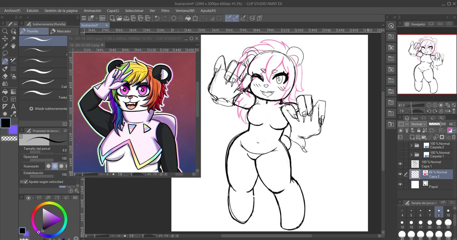Click the Open file folder icon
Screen dimensions: 457x240
(x=120, y=18)
